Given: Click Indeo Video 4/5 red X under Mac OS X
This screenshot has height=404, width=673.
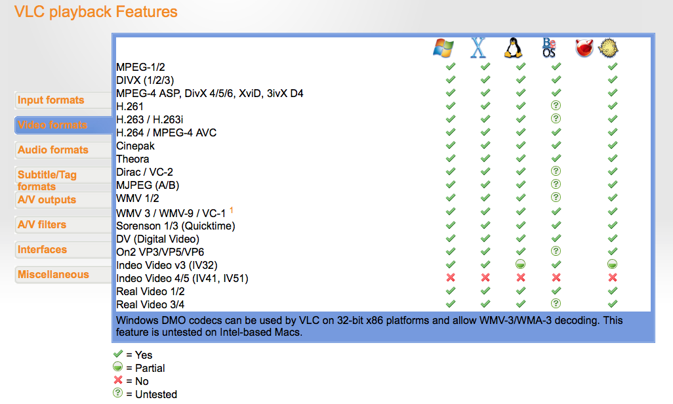Looking at the screenshot, I should (485, 278).
